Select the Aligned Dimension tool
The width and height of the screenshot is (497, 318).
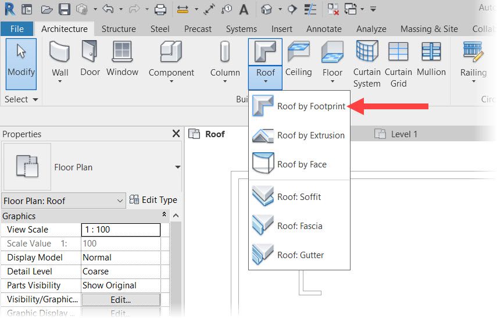pyautogui.click(x=209, y=9)
